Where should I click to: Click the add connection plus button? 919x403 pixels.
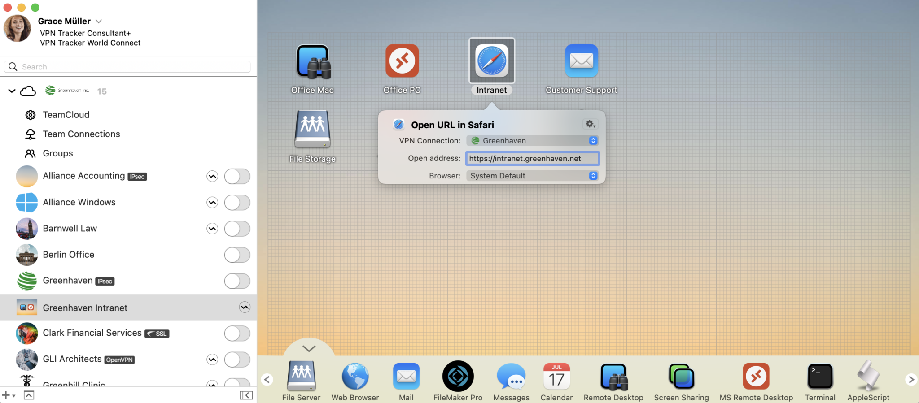[x=6, y=395]
